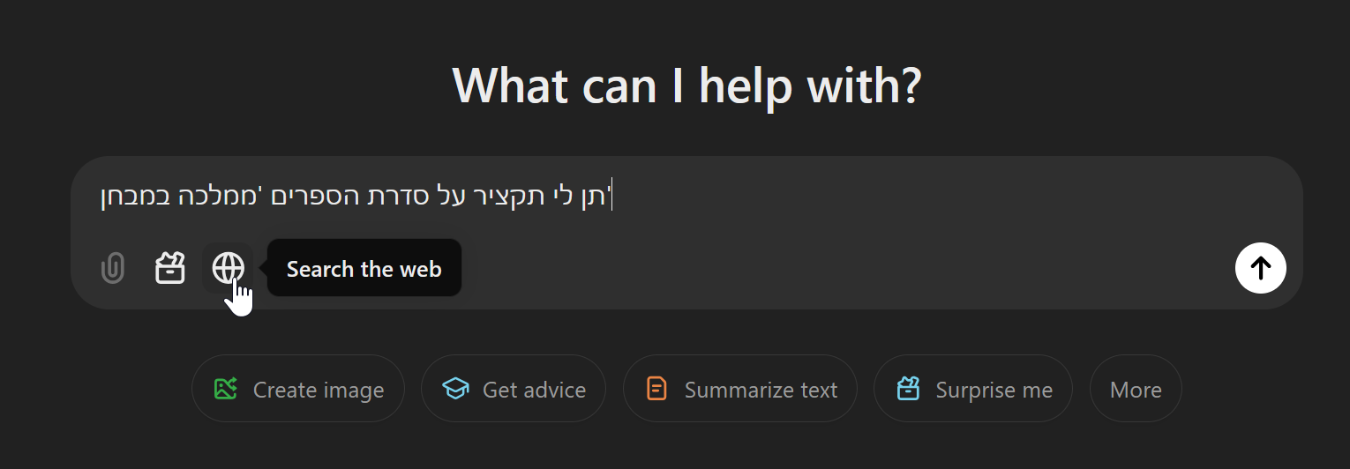Viewport: 1350px width, 469px height.
Task: Expand the More suggestions chip
Action: [1135, 389]
